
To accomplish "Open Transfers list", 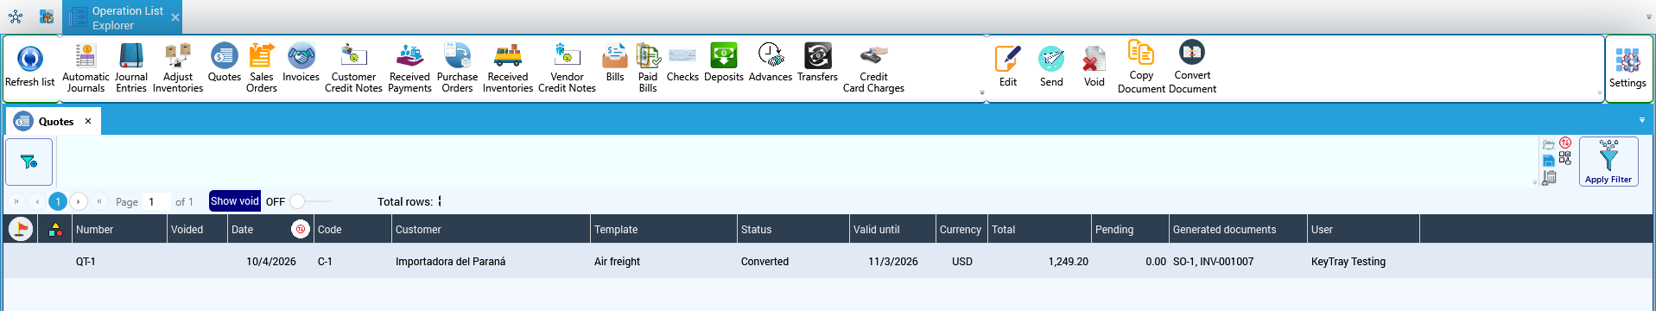I will point(817,63).
